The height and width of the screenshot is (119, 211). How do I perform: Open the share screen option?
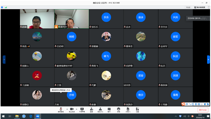pyautogui.click(x=82, y=110)
